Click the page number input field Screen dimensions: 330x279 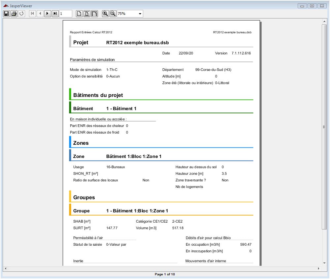coord(66,14)
